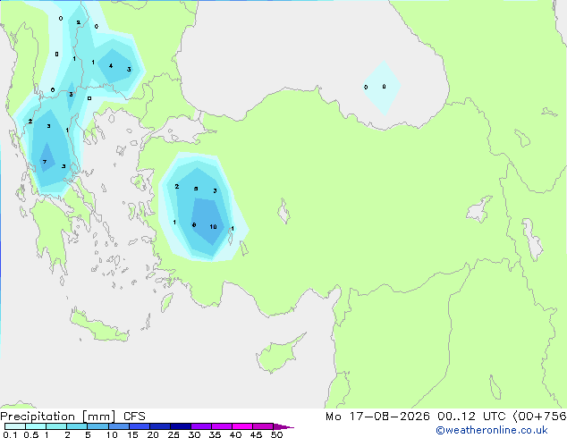Viewport: 567px width, 438px height.
Task: Pick the legend swatch between 1 and 2
Action: pyautogui.click(x=56, y=426)
